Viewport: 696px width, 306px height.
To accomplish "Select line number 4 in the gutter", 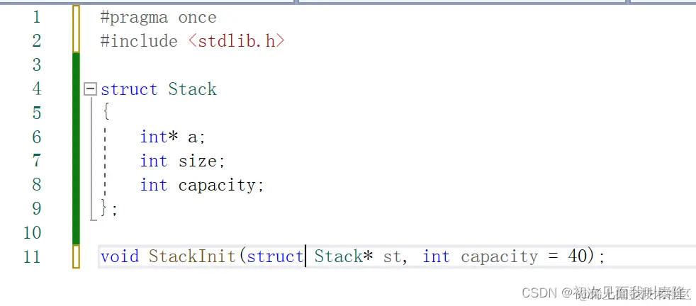I will 36,89.
